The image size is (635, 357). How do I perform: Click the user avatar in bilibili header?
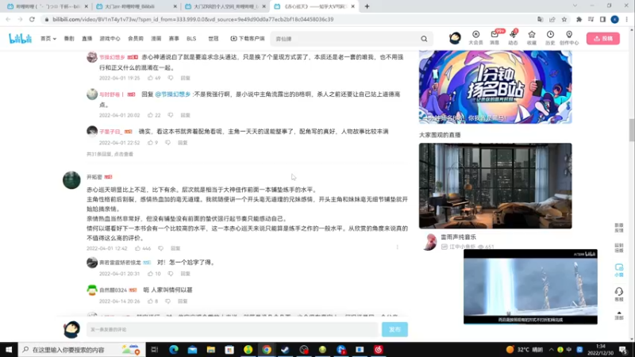[455, 38]
